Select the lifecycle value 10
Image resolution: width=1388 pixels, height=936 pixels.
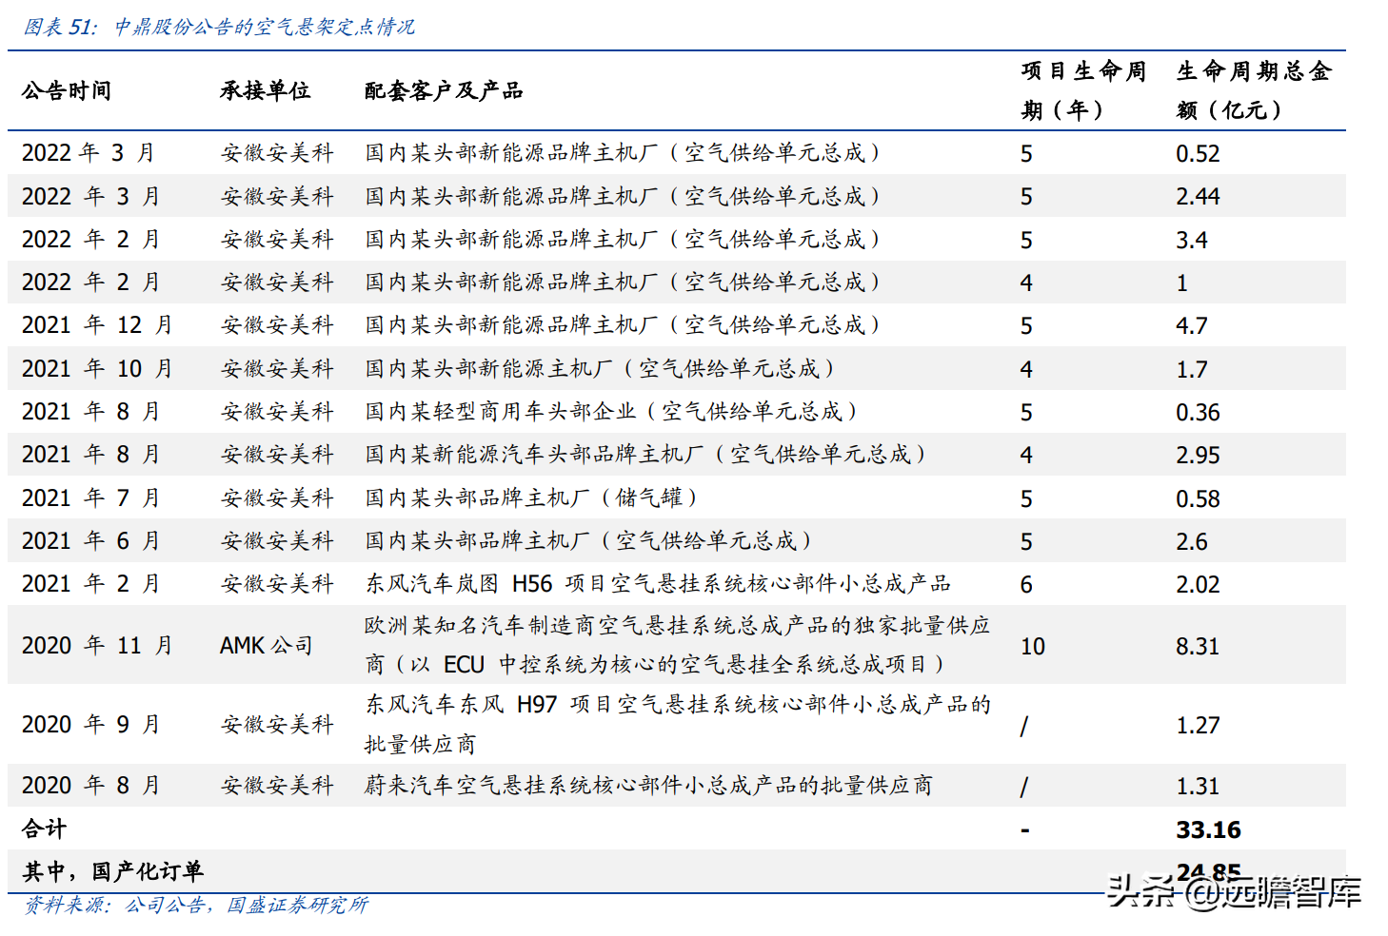click(x=1033, y=647)
